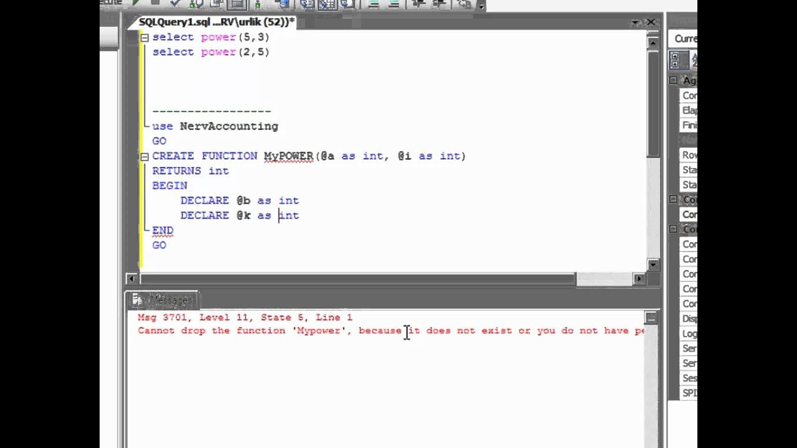Image resolution: width=797 pixels, height=448 pixels.
Task: Click the 'BEGIN' keyword line
Action: click(169, 186)
